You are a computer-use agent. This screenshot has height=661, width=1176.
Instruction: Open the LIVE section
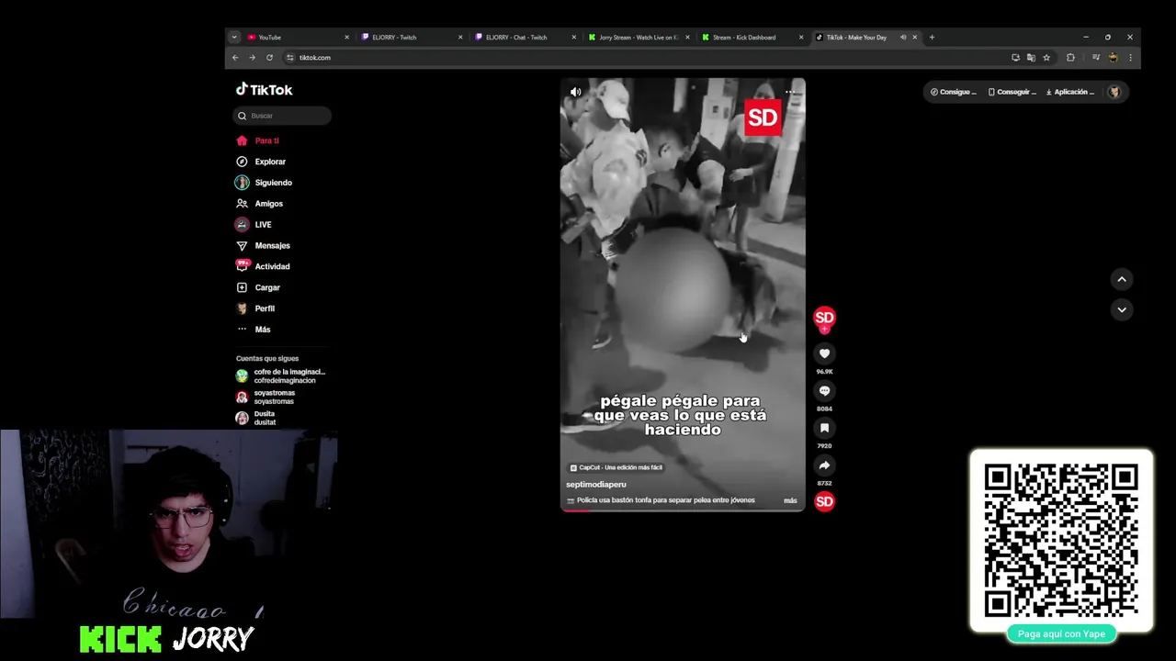[254, 225]
